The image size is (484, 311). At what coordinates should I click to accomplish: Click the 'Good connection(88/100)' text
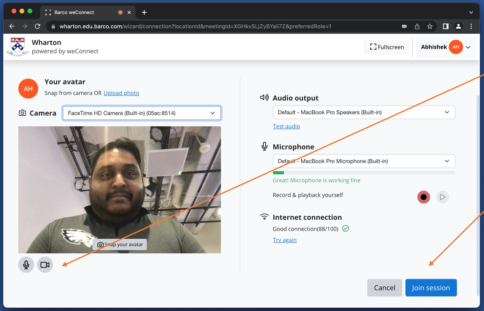point(305,229)
